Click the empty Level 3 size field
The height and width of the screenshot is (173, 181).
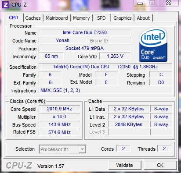[129, 132]
